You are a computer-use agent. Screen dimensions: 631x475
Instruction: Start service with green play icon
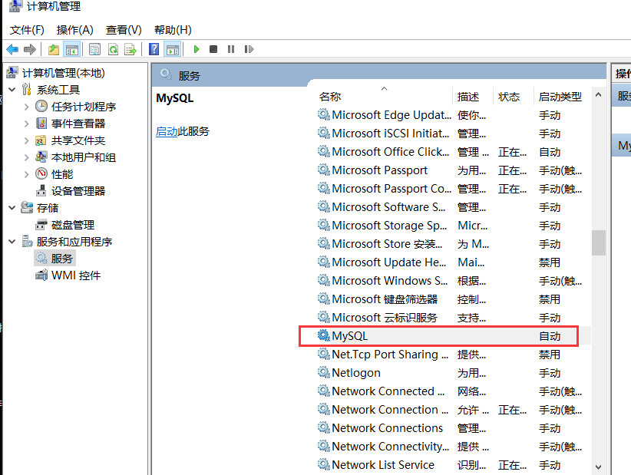[197, 49]
